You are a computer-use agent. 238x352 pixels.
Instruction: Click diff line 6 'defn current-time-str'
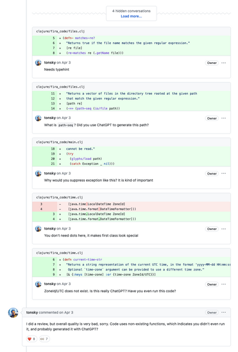pyautogui.click(x=131, y=260)
